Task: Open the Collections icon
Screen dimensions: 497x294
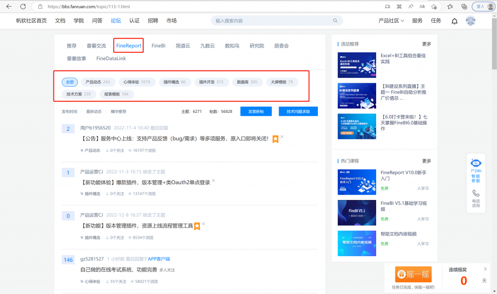Action: click(464, 6)
